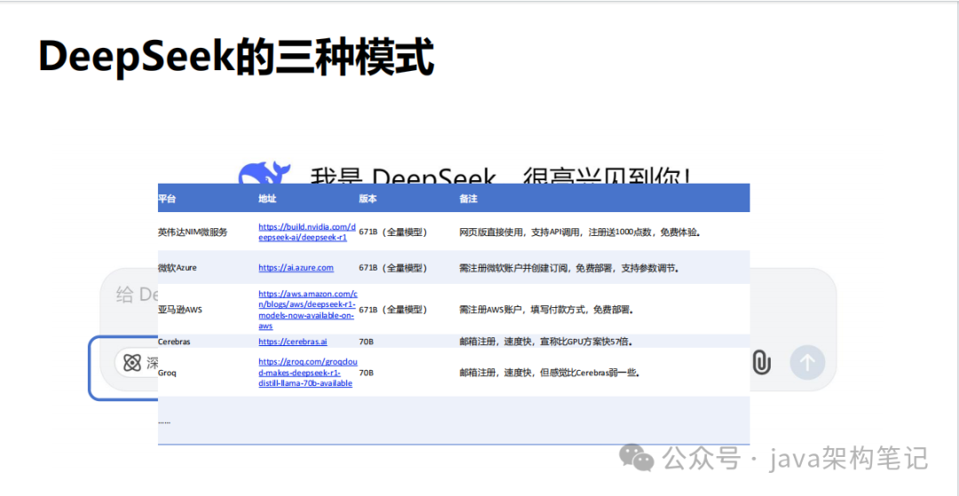The height and width of the screenshot is (496, 959).
Task: Select the 亚马逊AWS platform cell
Action: [x=179, y=310]
